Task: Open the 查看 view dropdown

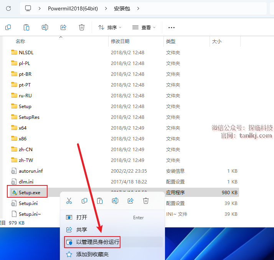Action: click(x=144, y=27)
